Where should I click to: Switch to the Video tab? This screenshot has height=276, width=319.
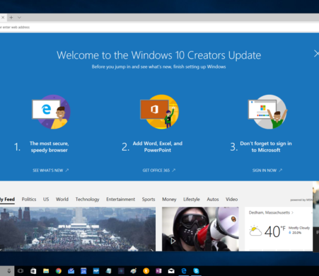pyautogui.click(x=232, y=200)
